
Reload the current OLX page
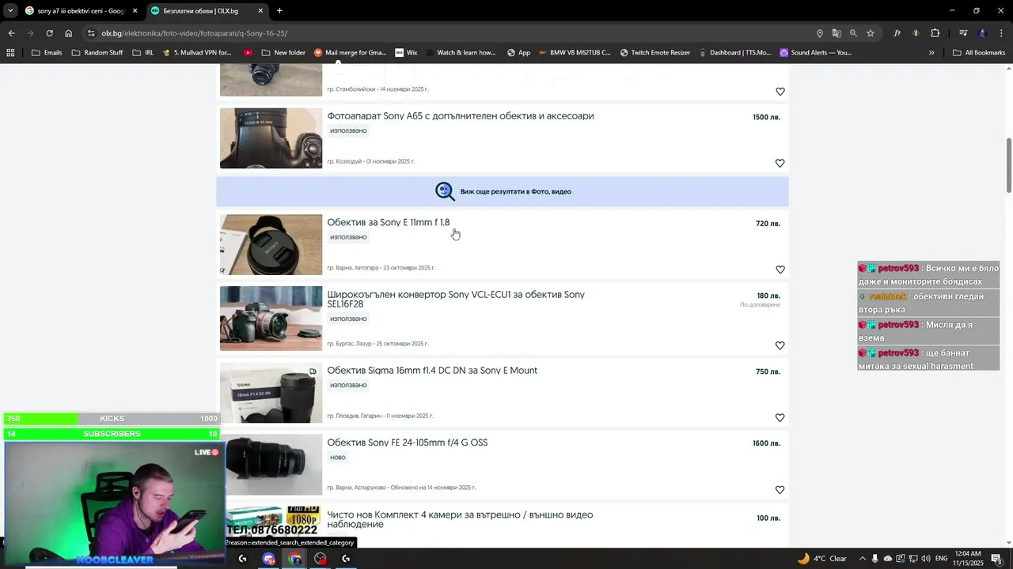coord(49,33)
